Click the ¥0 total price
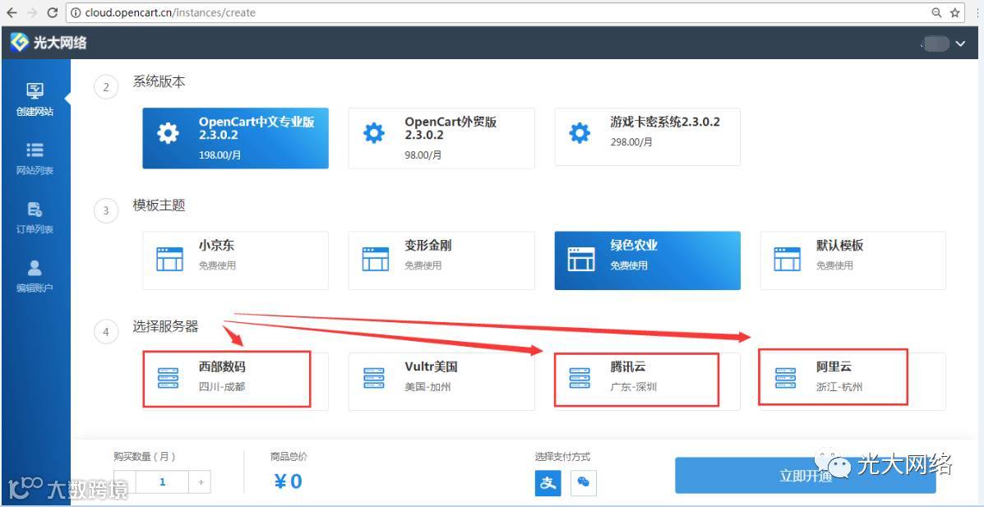The height and width of the screenshot is (507, 984). (x=288, y=482)
